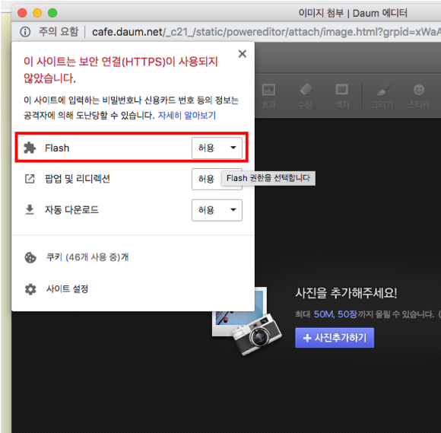Select the 효과 effects tool

(268, 96)
